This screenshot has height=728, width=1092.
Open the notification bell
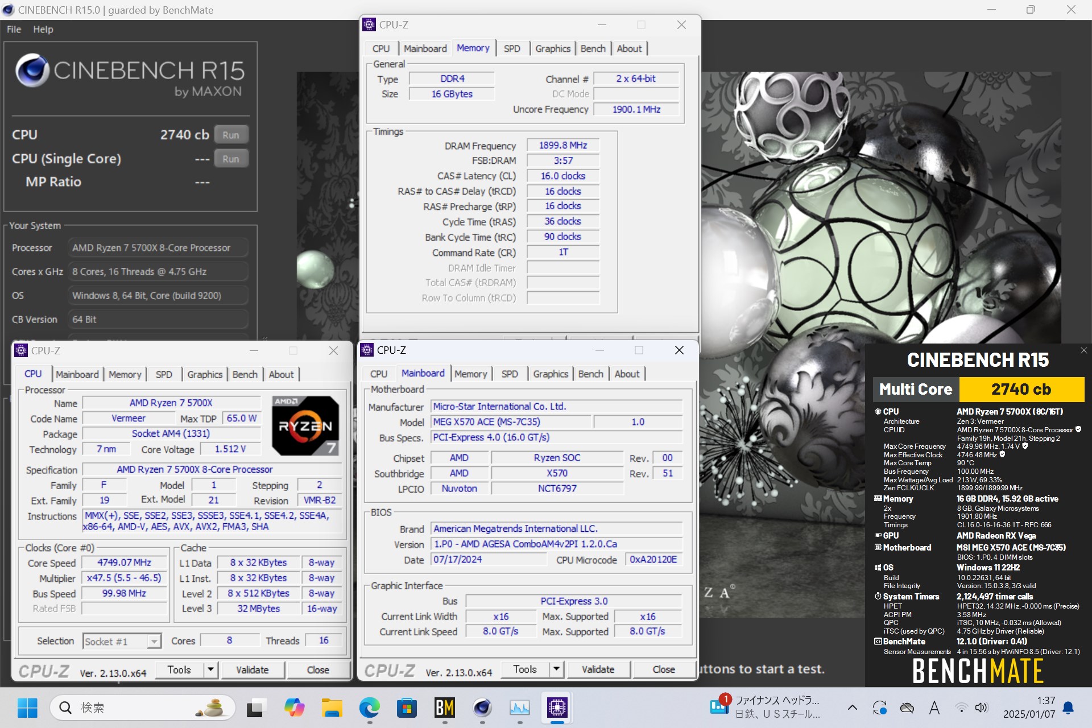click(x=1069, y=708)
